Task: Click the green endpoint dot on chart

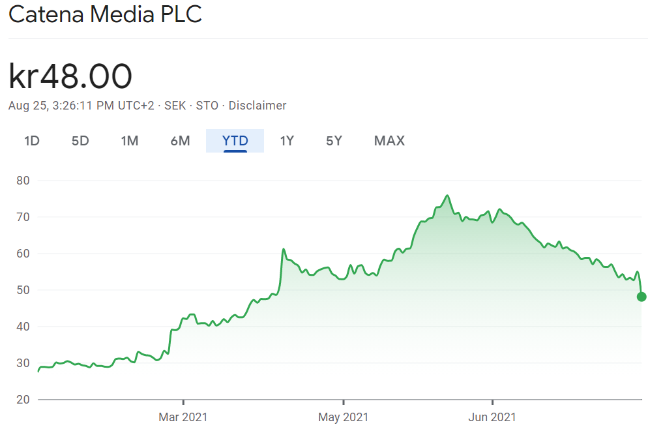Action: coord(641,297)
